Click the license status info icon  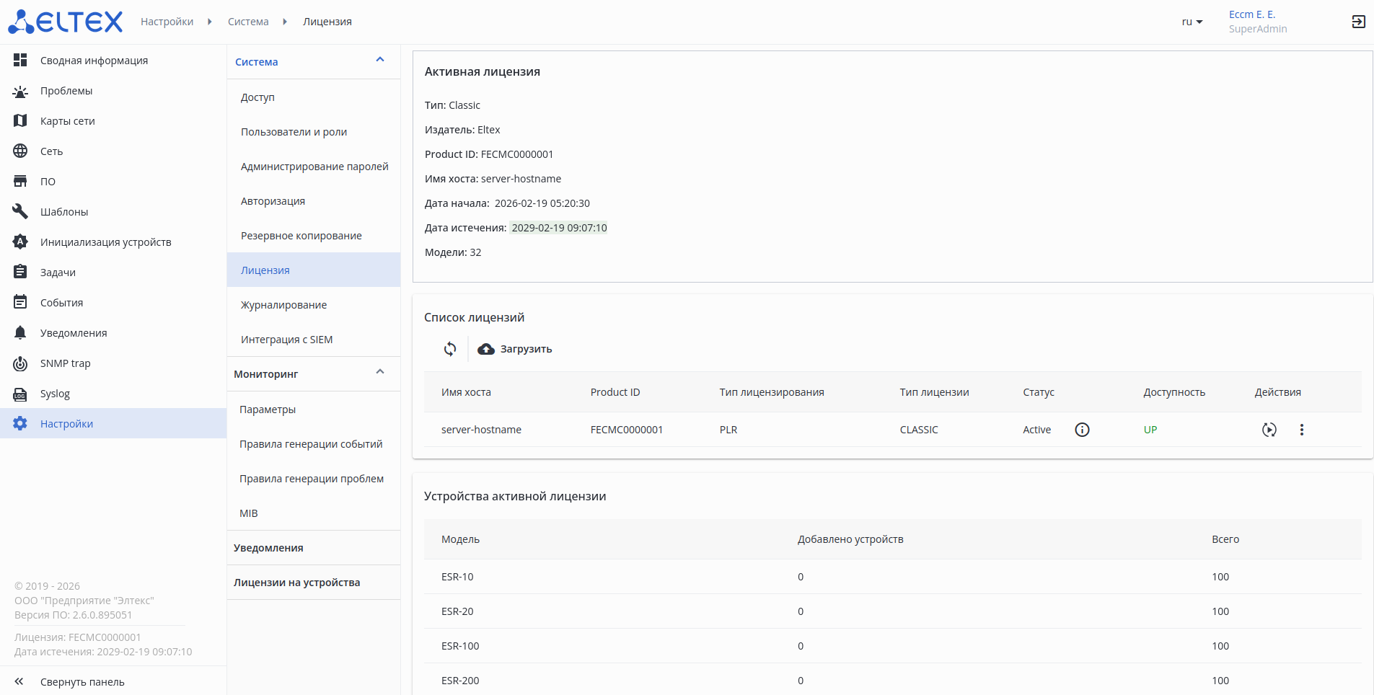click(1082, 430)
